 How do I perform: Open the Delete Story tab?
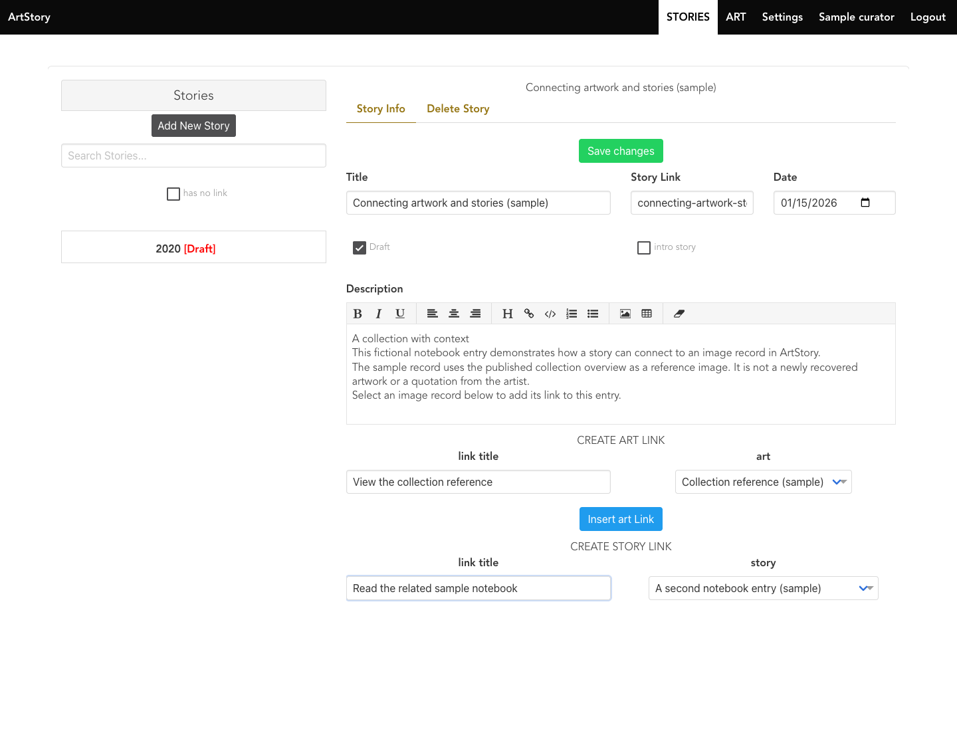click(458, 109)
